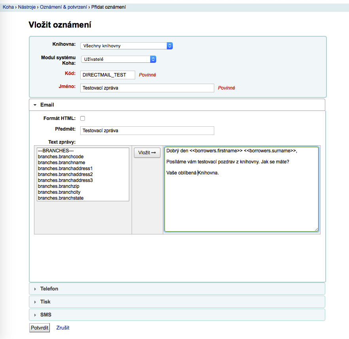The width and height of the screenshot is (349, 339).
Task: Grab the message textarea resize handle
Action: point(317,229)
